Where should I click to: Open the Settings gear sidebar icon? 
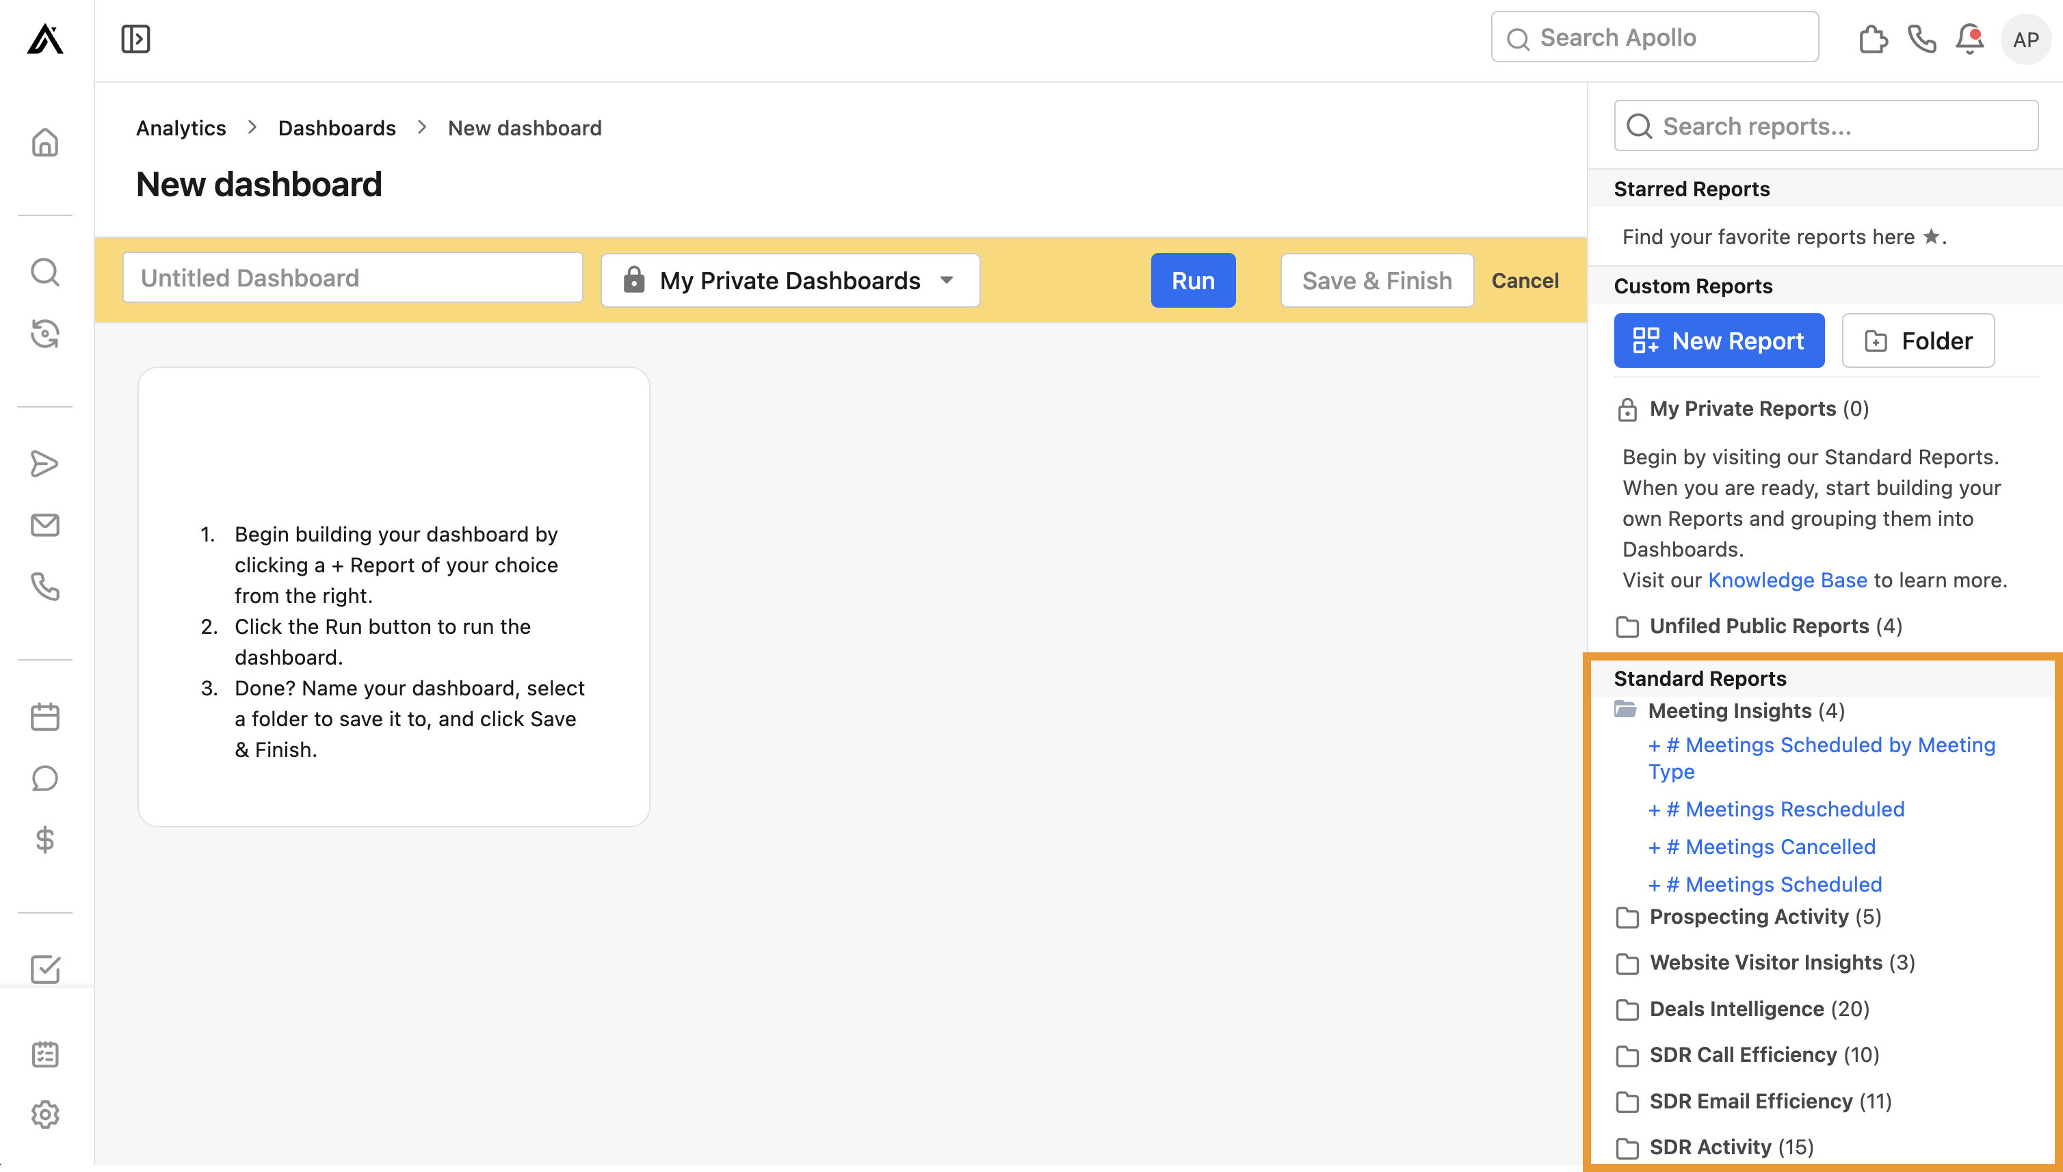tap(45, 1115)
